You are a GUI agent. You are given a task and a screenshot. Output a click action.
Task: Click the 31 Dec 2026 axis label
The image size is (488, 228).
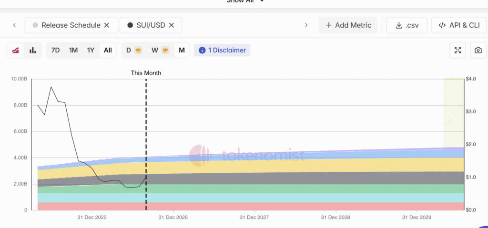pos(173,218)
